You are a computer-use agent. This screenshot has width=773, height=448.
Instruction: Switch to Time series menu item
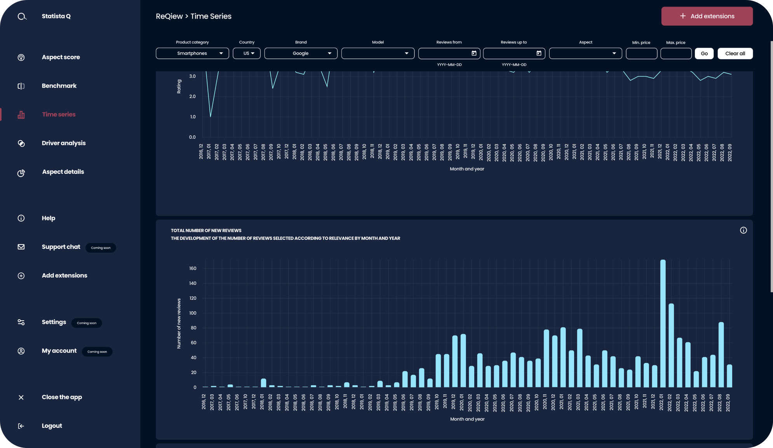(x=59, y=115)
